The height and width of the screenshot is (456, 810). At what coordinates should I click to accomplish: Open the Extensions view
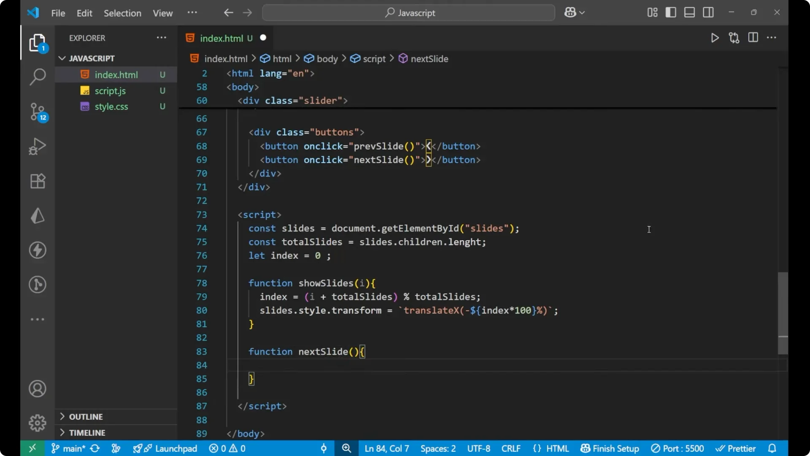click(38, 181)
